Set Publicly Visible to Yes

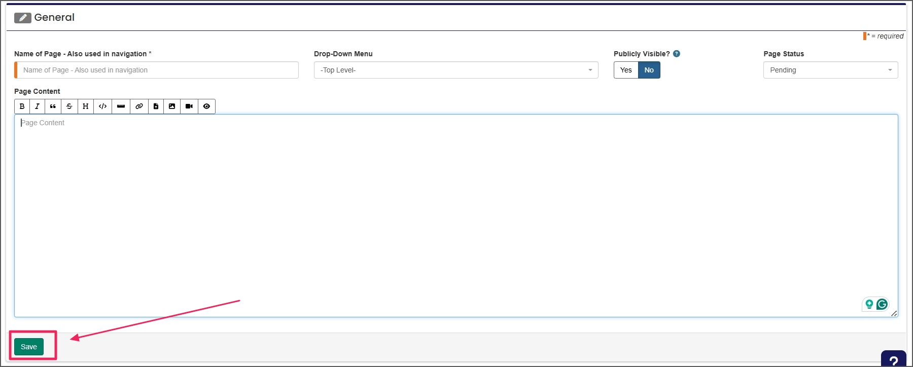tap(626, 70)
